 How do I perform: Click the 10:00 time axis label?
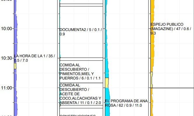point(6,29)
